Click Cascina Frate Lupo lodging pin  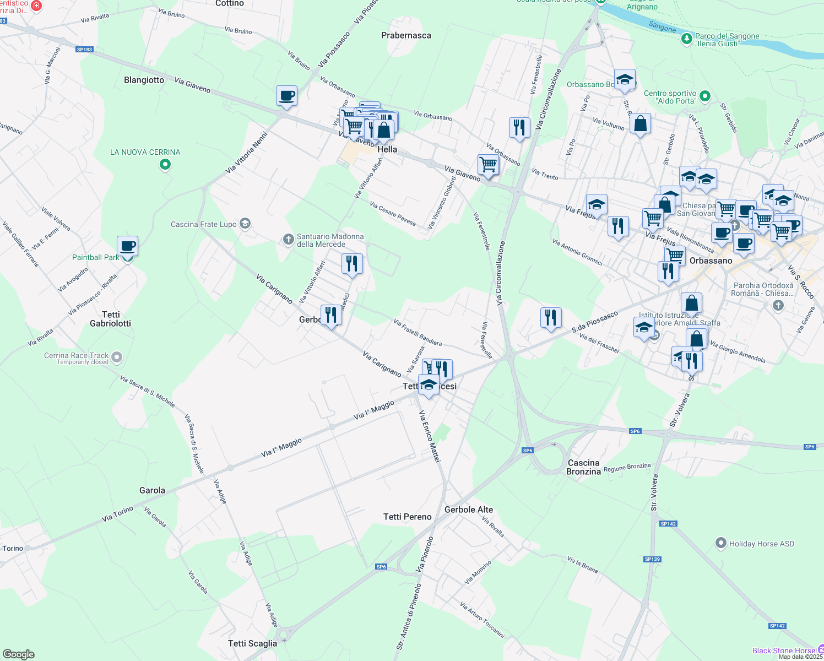245,224
